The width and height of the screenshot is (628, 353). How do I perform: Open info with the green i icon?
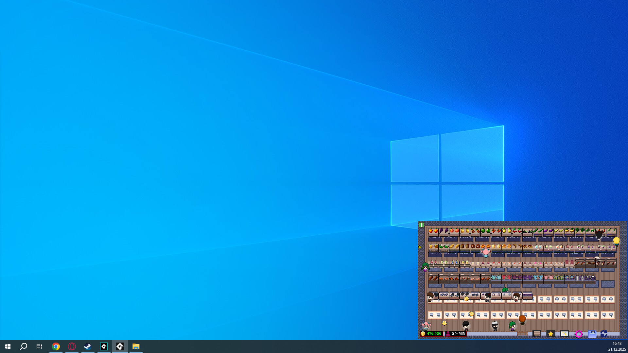point(421,225)
